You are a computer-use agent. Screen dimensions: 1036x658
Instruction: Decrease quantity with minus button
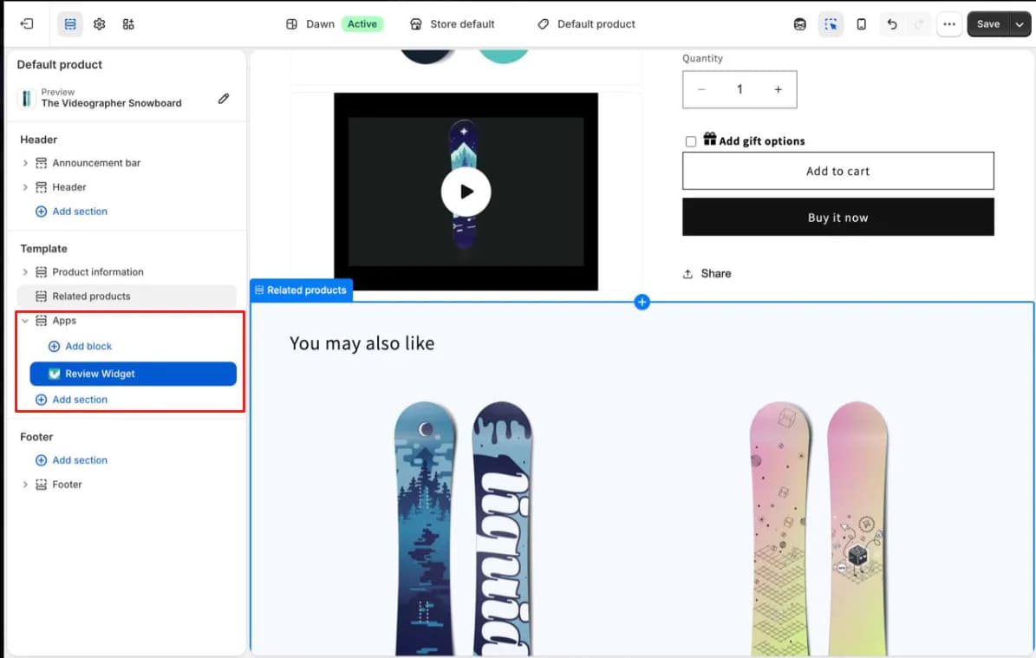tap(701, 89)
